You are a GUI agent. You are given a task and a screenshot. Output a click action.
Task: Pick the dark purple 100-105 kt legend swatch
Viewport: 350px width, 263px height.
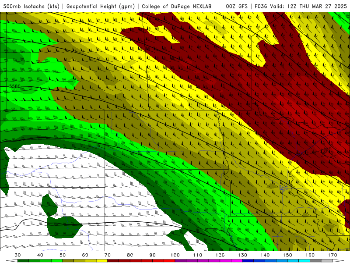click(181, 261)
